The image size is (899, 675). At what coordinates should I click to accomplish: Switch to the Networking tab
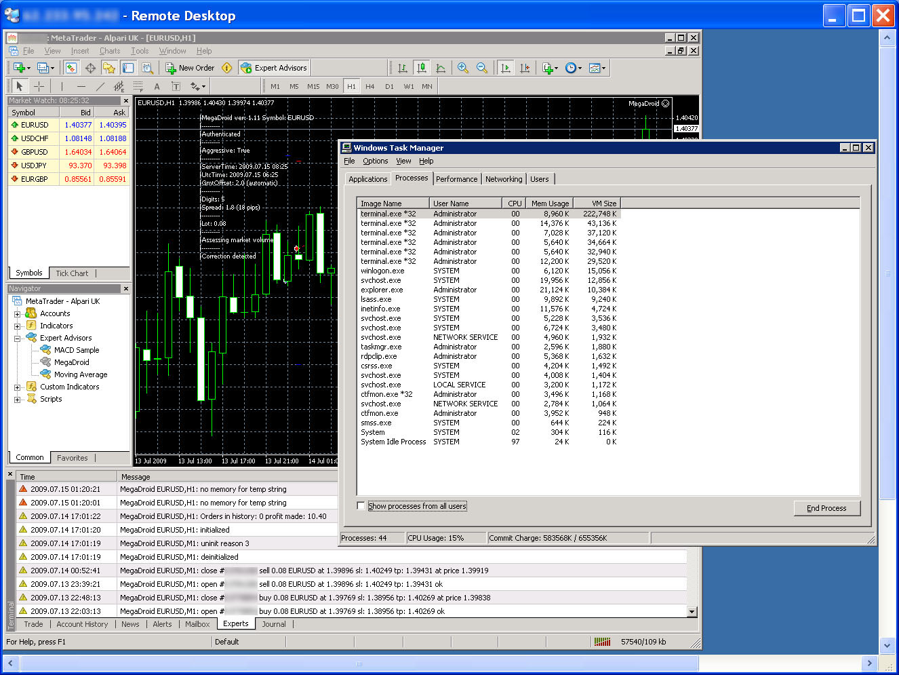pyautogui.click(x=504, y=179)
